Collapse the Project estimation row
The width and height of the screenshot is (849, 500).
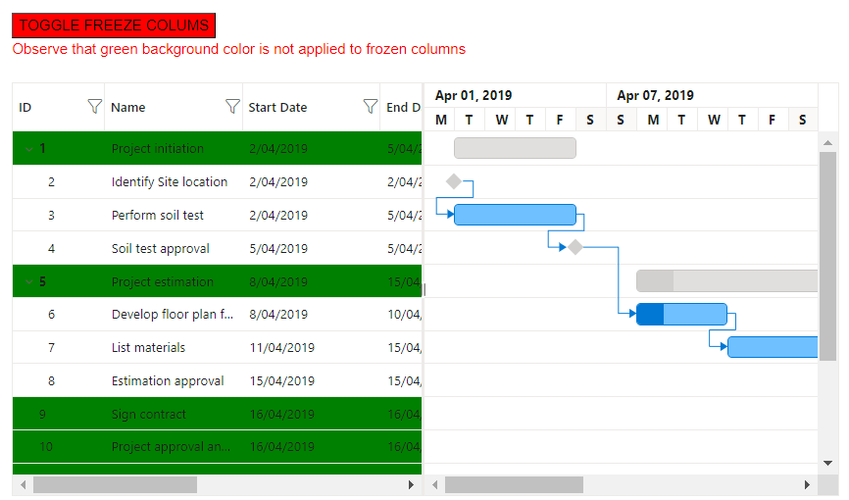(x=27, y=282)
